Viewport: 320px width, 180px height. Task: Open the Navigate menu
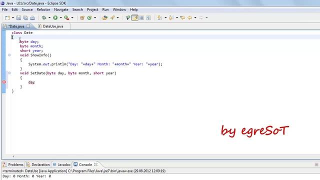pyautogui.click(x=61, y=9)
